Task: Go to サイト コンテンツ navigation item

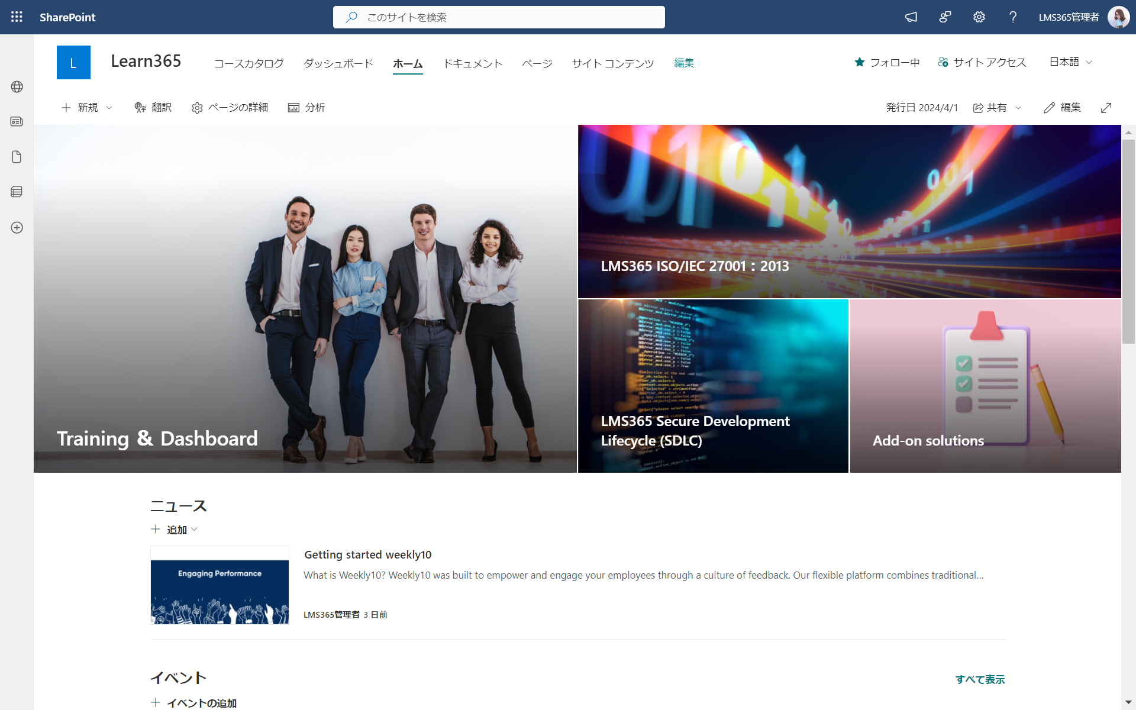Action: pos(613,63)
